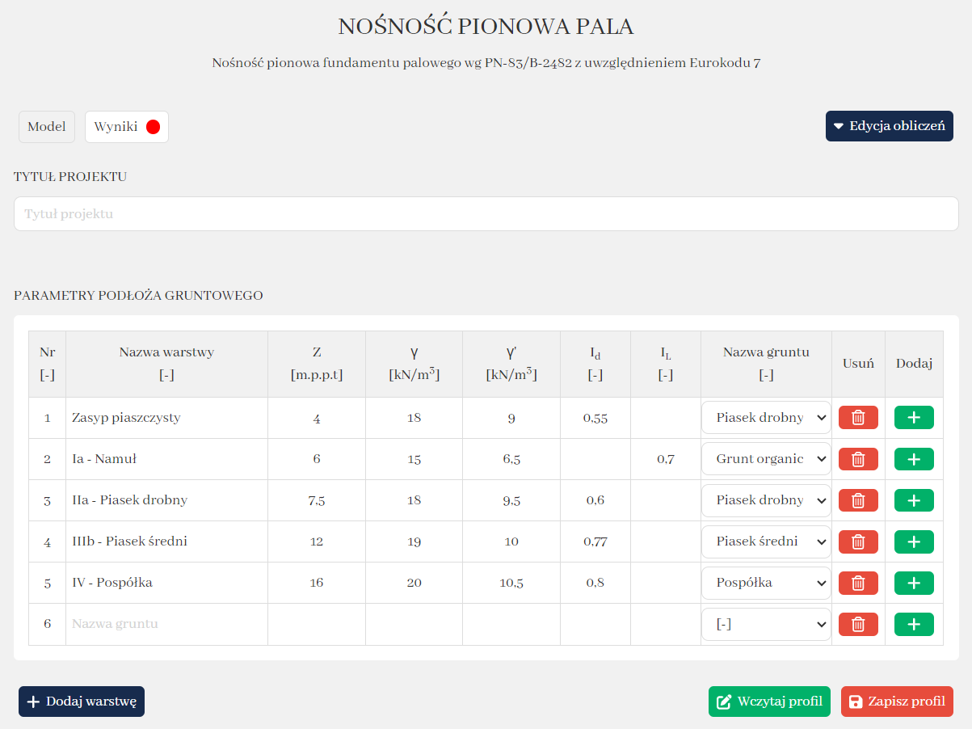Remove the IIIb - Piasek średni layer

[x=858, y=541]
